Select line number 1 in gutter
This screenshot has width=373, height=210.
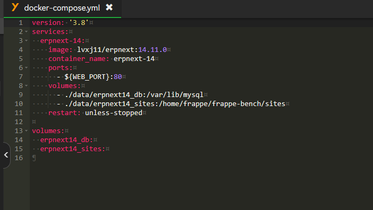click(21, 23)
